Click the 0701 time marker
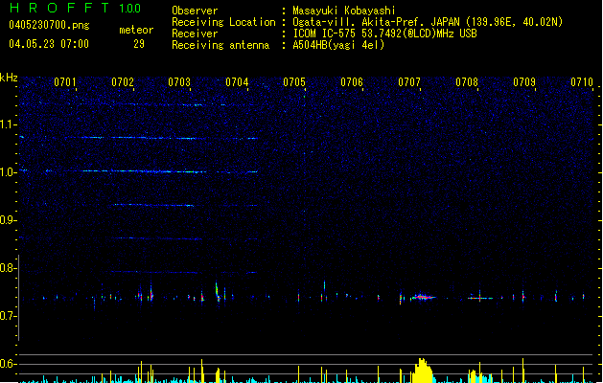The image size is (603, 383). click(64, 82)
